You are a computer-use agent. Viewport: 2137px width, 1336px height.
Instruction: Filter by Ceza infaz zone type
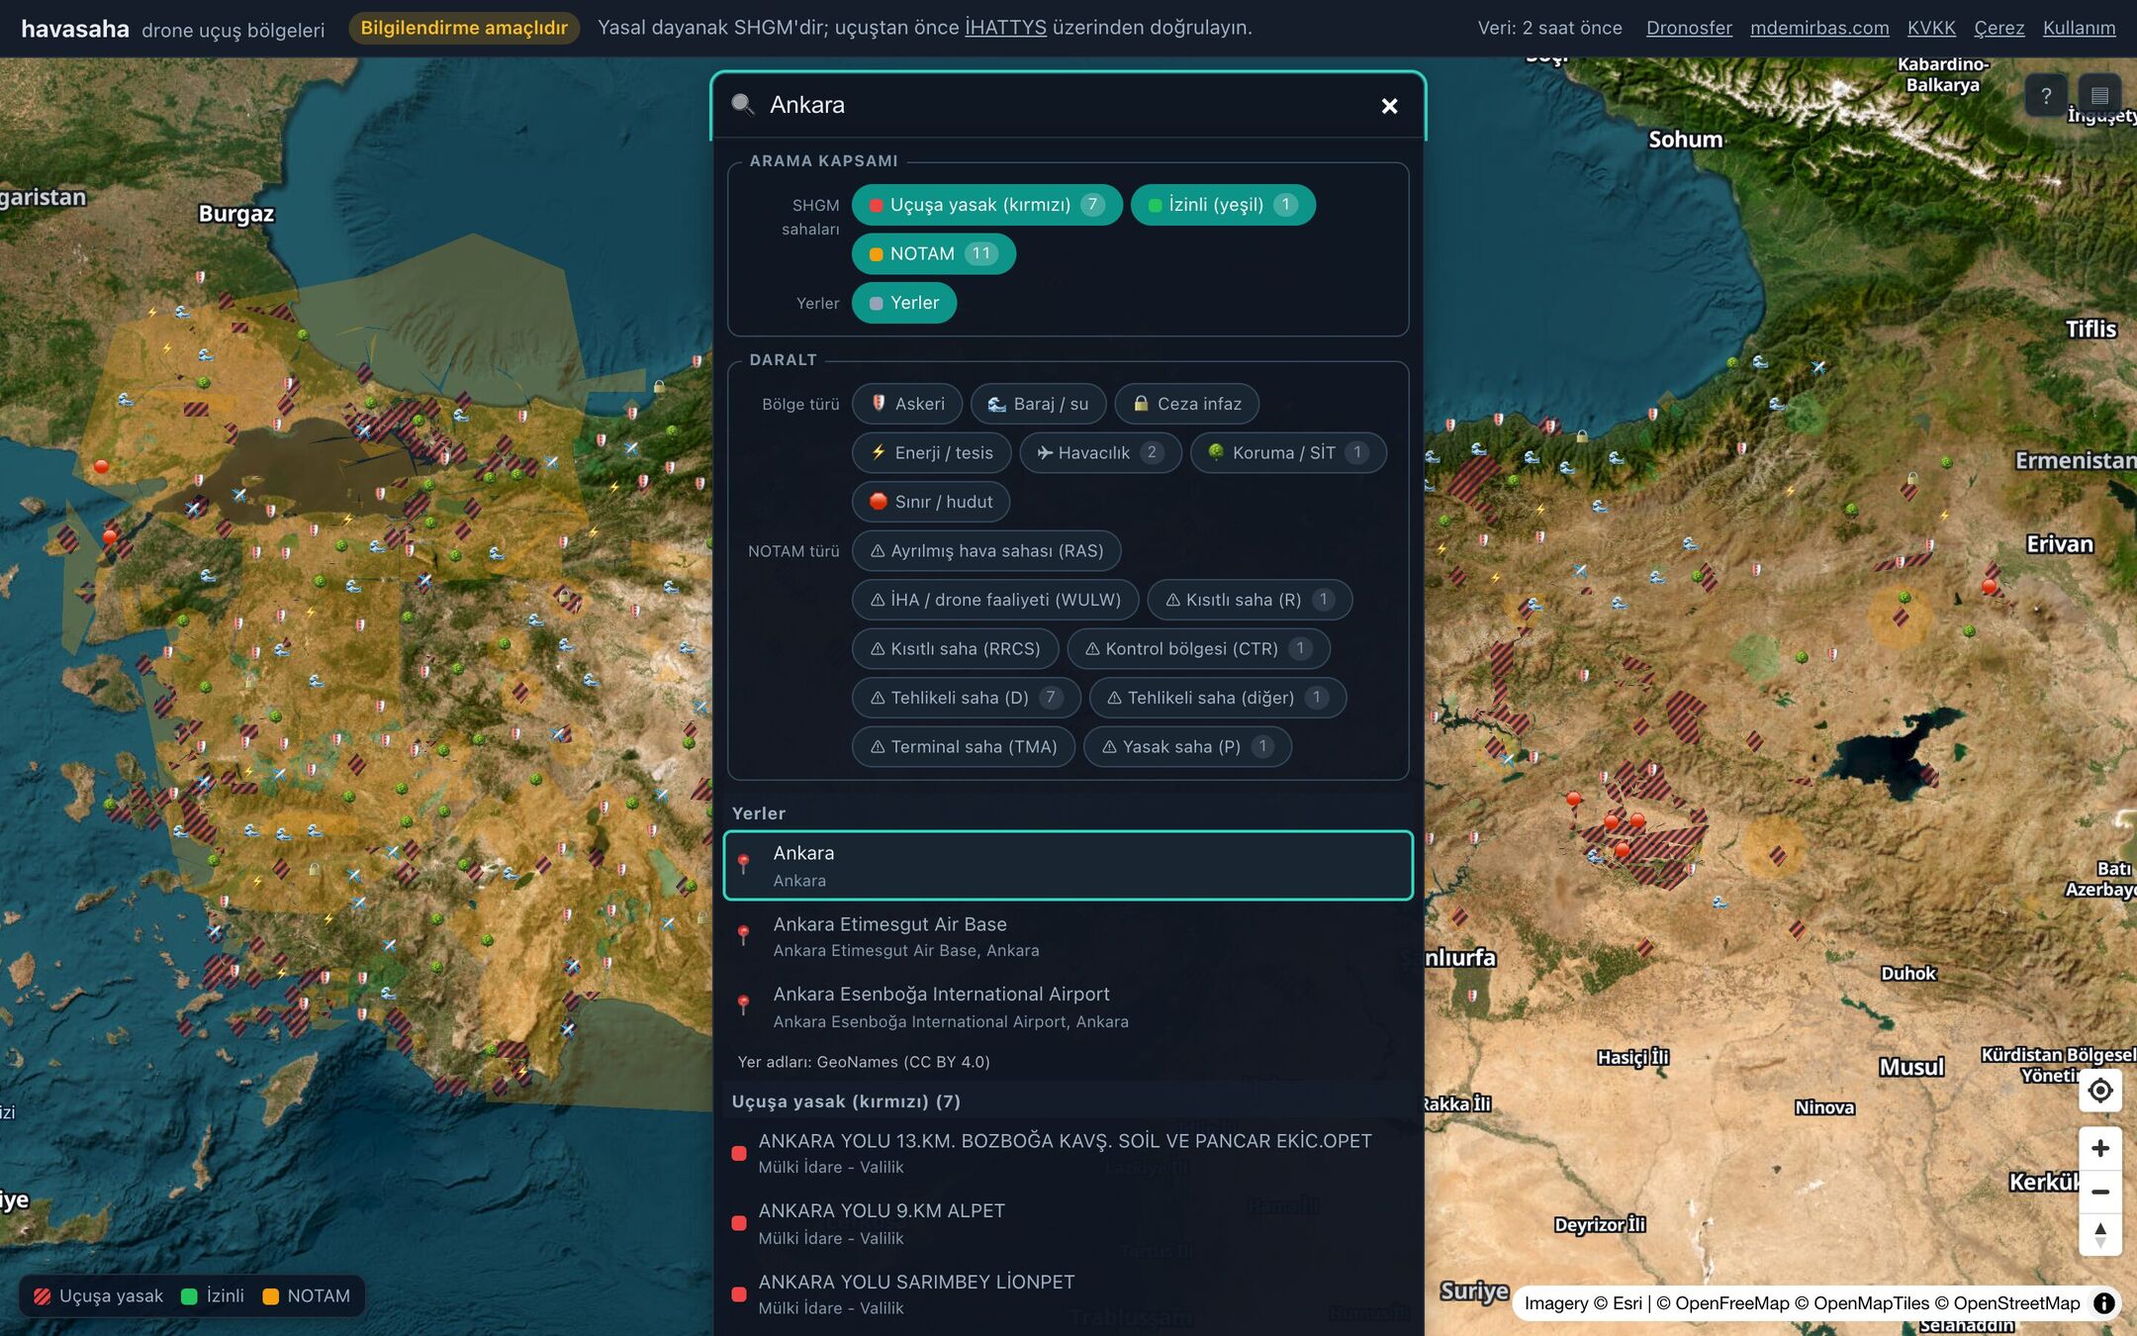[1186, 404]
